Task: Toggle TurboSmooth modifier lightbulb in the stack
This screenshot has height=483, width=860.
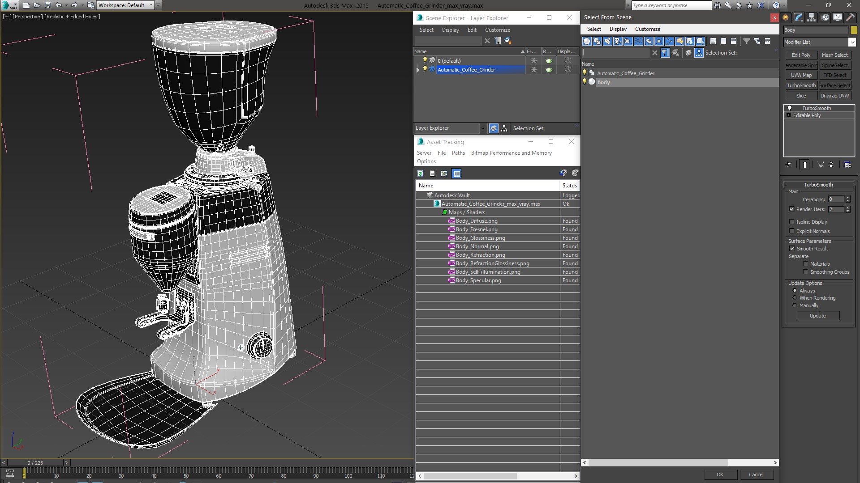Action: [790, 108]
